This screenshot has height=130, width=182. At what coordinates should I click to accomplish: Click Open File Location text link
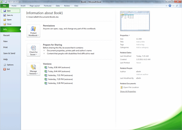131,87
